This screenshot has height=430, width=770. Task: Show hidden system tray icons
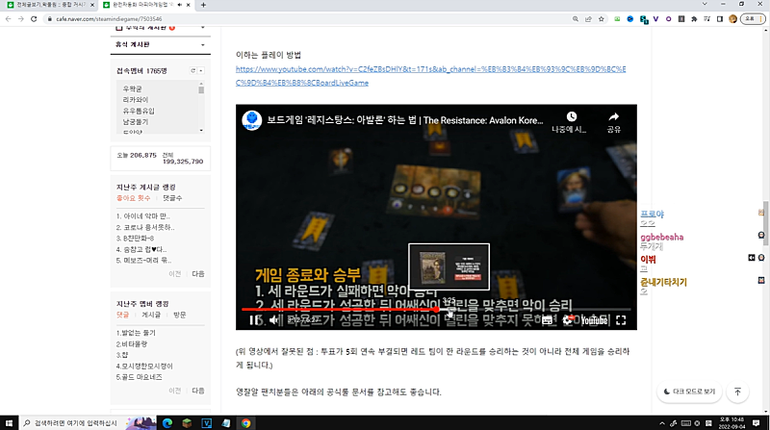tap(662, 423)
